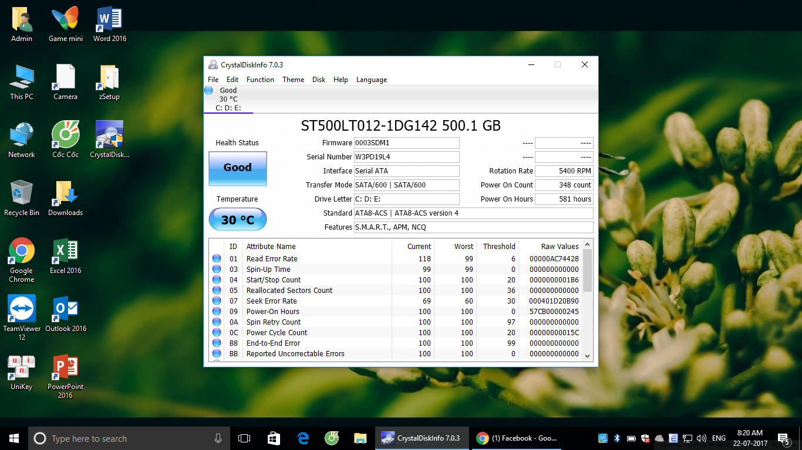Click the battery status tray icon
Screen dimensions: 802x450
click(631, 438)
